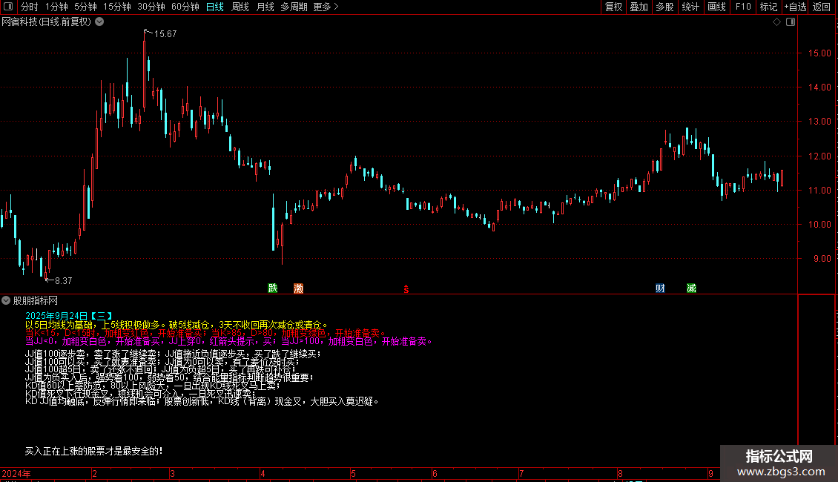The width and height of the screenshot is (838, 482).
Task: Click the 15.67 high price label
Action: pos(165,33)
